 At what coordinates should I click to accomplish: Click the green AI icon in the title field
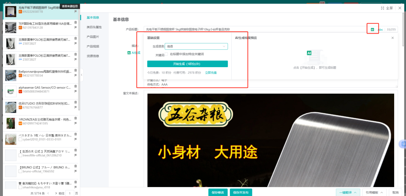[372, 29]
